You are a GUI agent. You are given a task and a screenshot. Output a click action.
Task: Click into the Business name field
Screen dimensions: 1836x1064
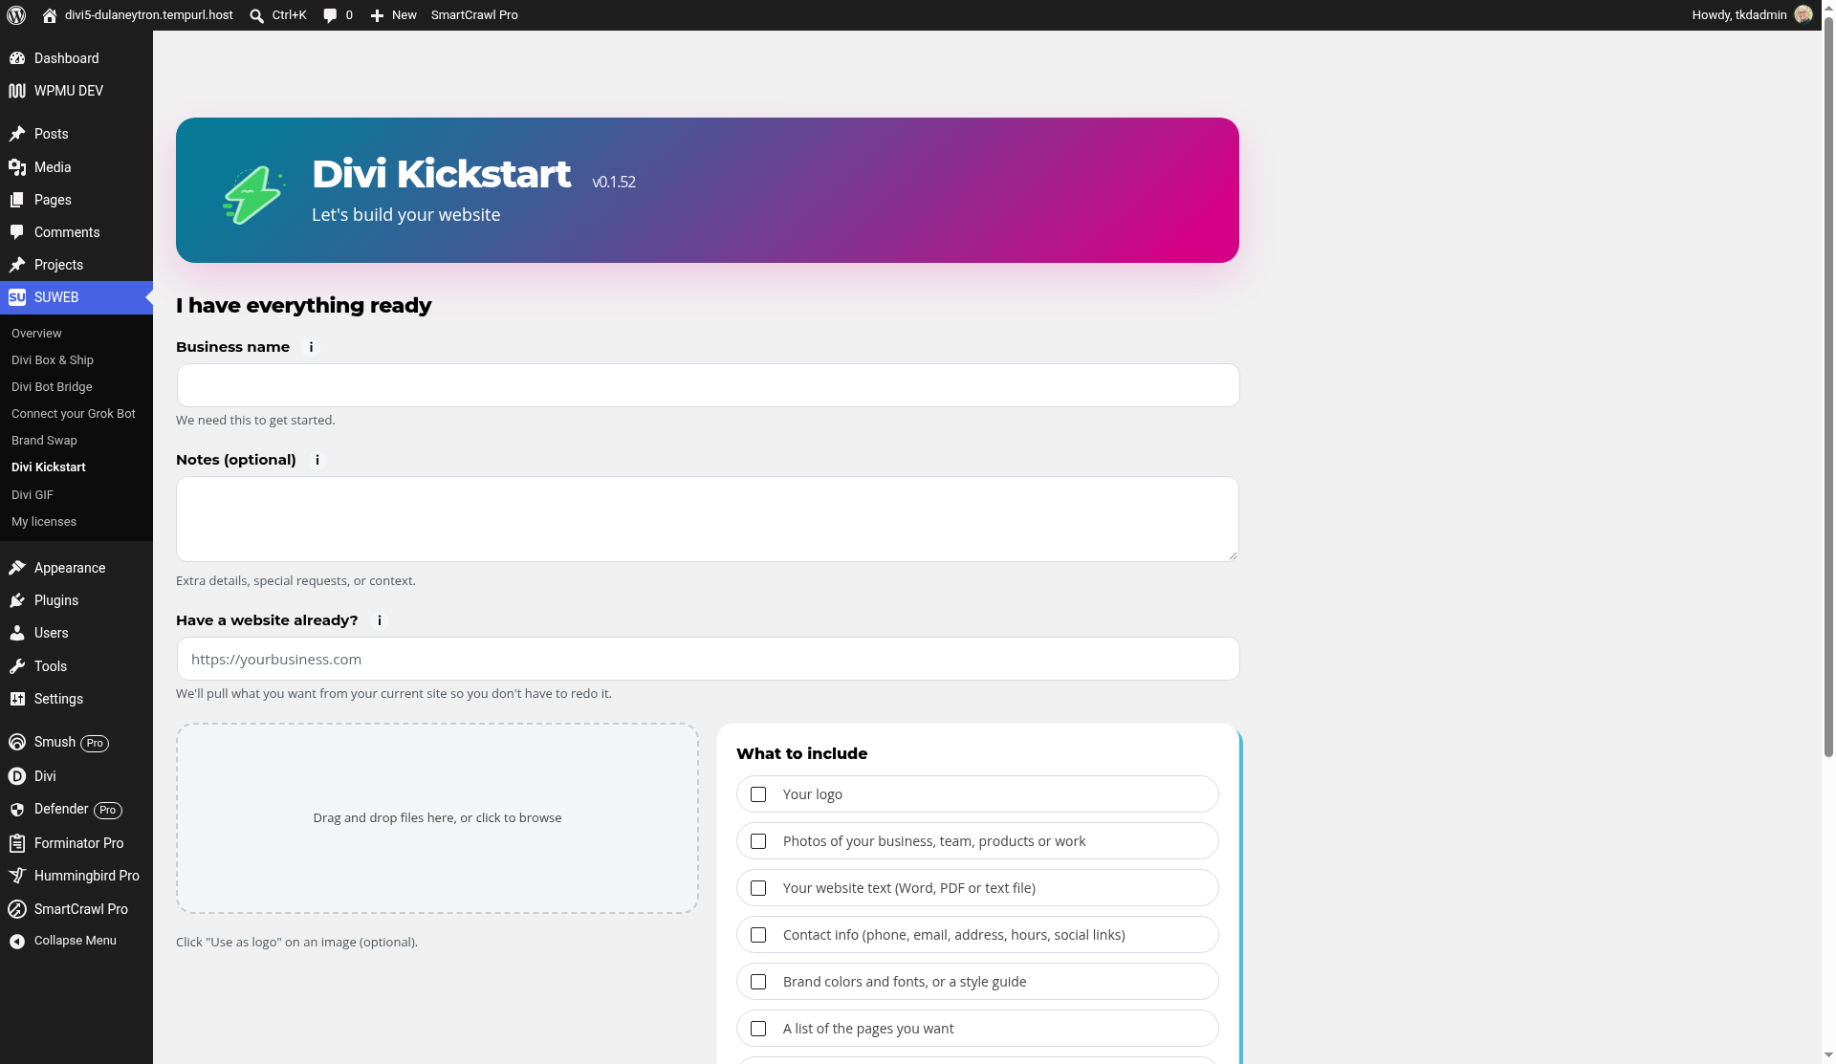click(708, 385)
